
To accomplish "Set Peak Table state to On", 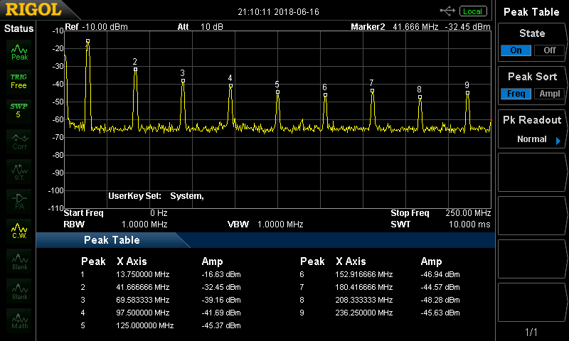I will [516, 50].
